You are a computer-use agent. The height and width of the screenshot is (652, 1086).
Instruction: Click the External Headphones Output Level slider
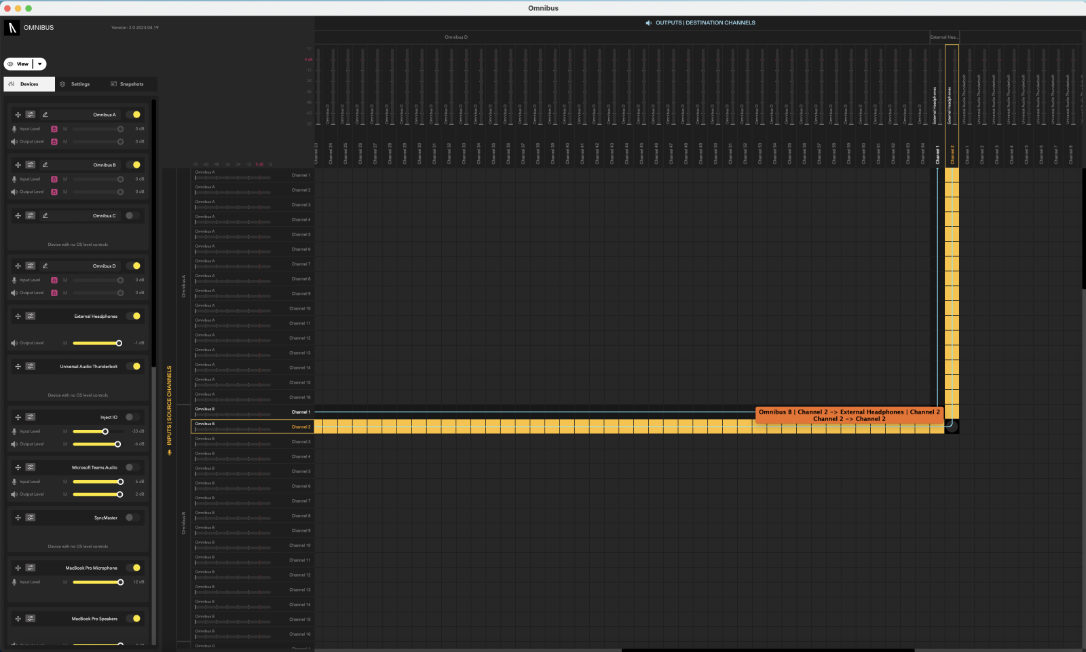pos(96,343)
